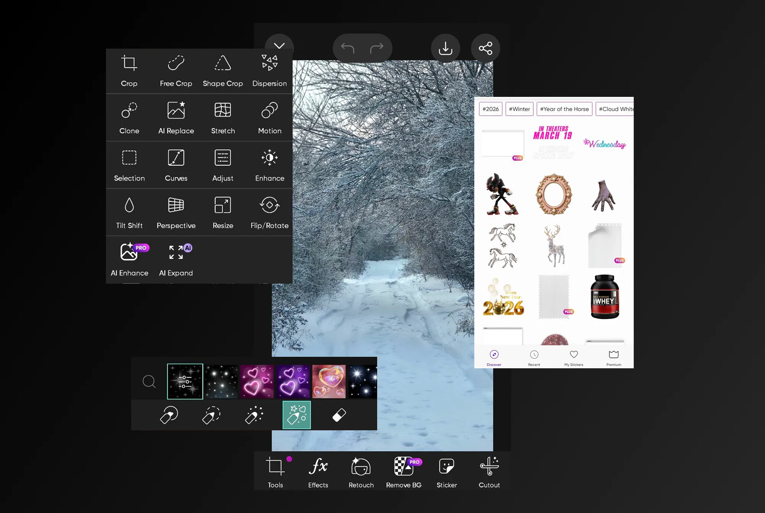The width and height of the screenshot is (765, 513).
Task: Switch to the My Stickers tab
Action: click(x=574, y=358)
